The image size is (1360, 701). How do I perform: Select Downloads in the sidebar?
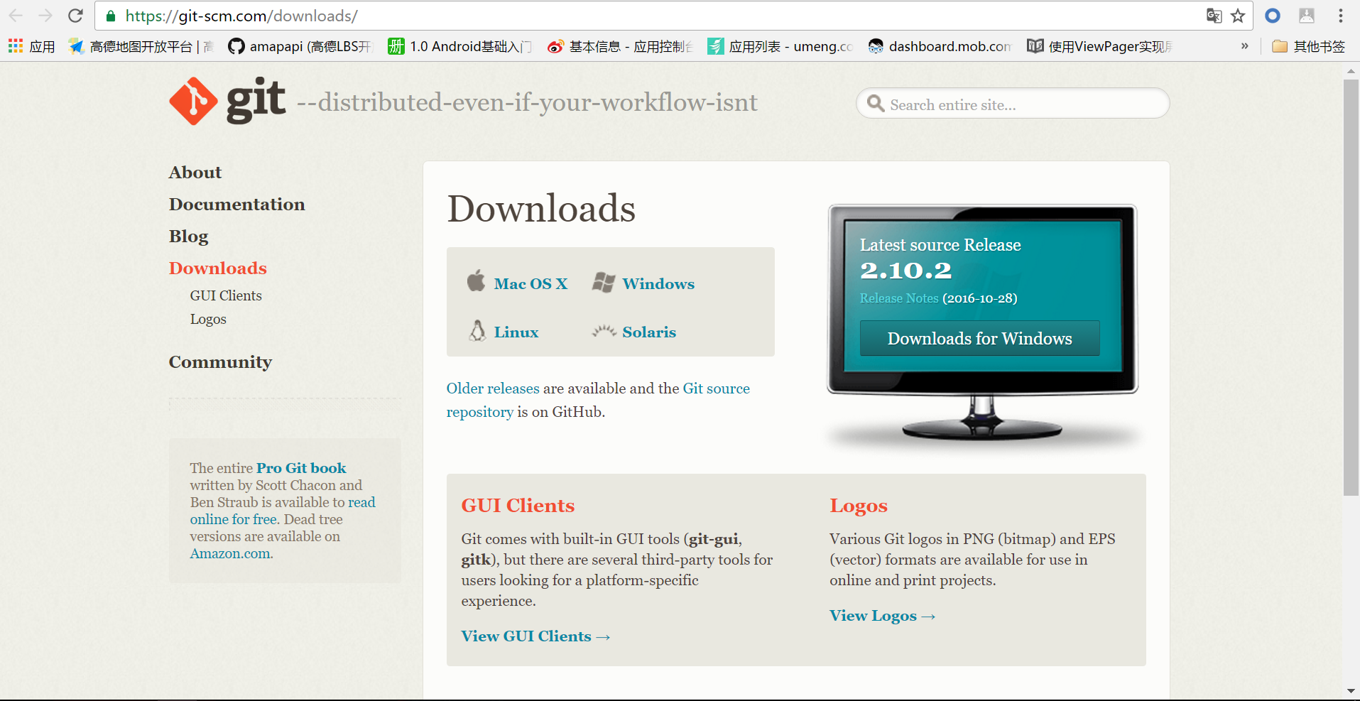click(218, 268)
